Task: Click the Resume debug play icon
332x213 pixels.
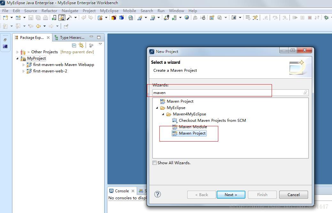Action: [295, 18]
